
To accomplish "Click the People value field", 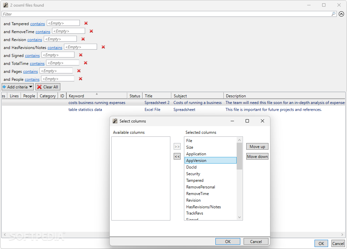I will click(58, 79).
